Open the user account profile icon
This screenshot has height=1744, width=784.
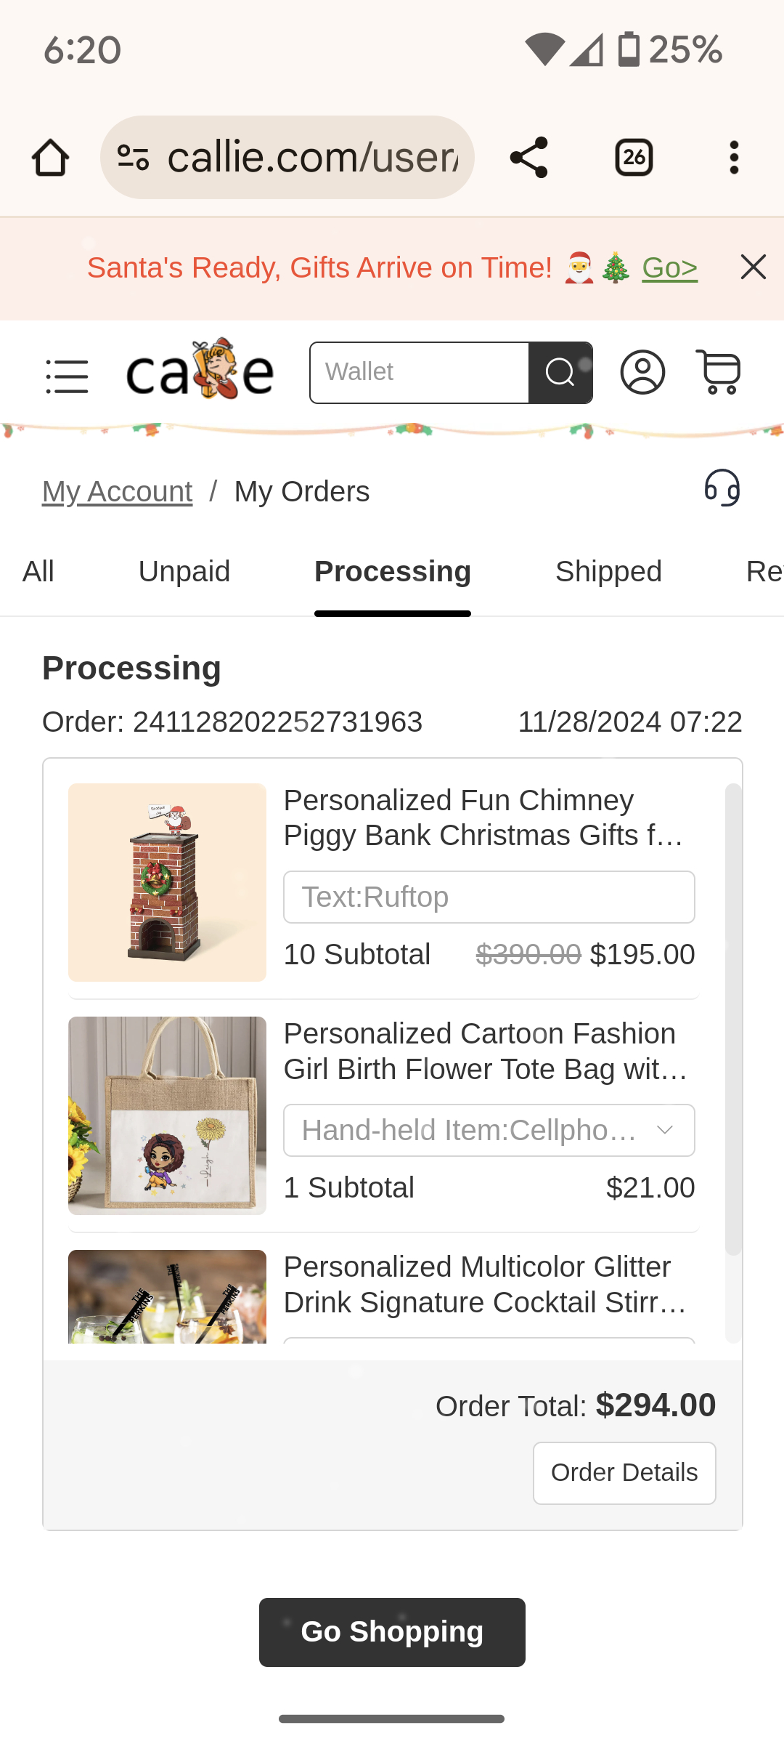click(642, 373)
